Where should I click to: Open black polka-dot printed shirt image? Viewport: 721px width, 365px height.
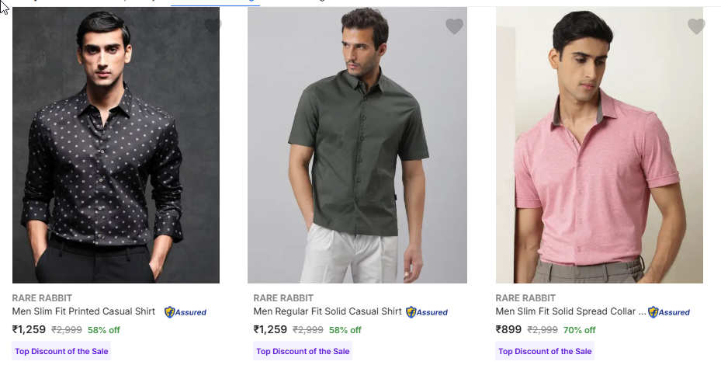(x=116, y=148)
